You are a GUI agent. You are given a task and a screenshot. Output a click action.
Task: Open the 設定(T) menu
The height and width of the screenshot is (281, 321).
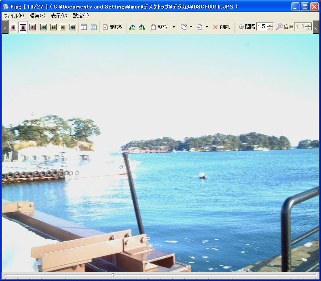pos(81,16)
